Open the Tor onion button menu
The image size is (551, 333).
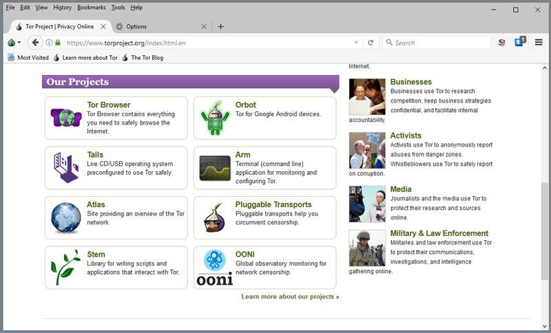14,43
